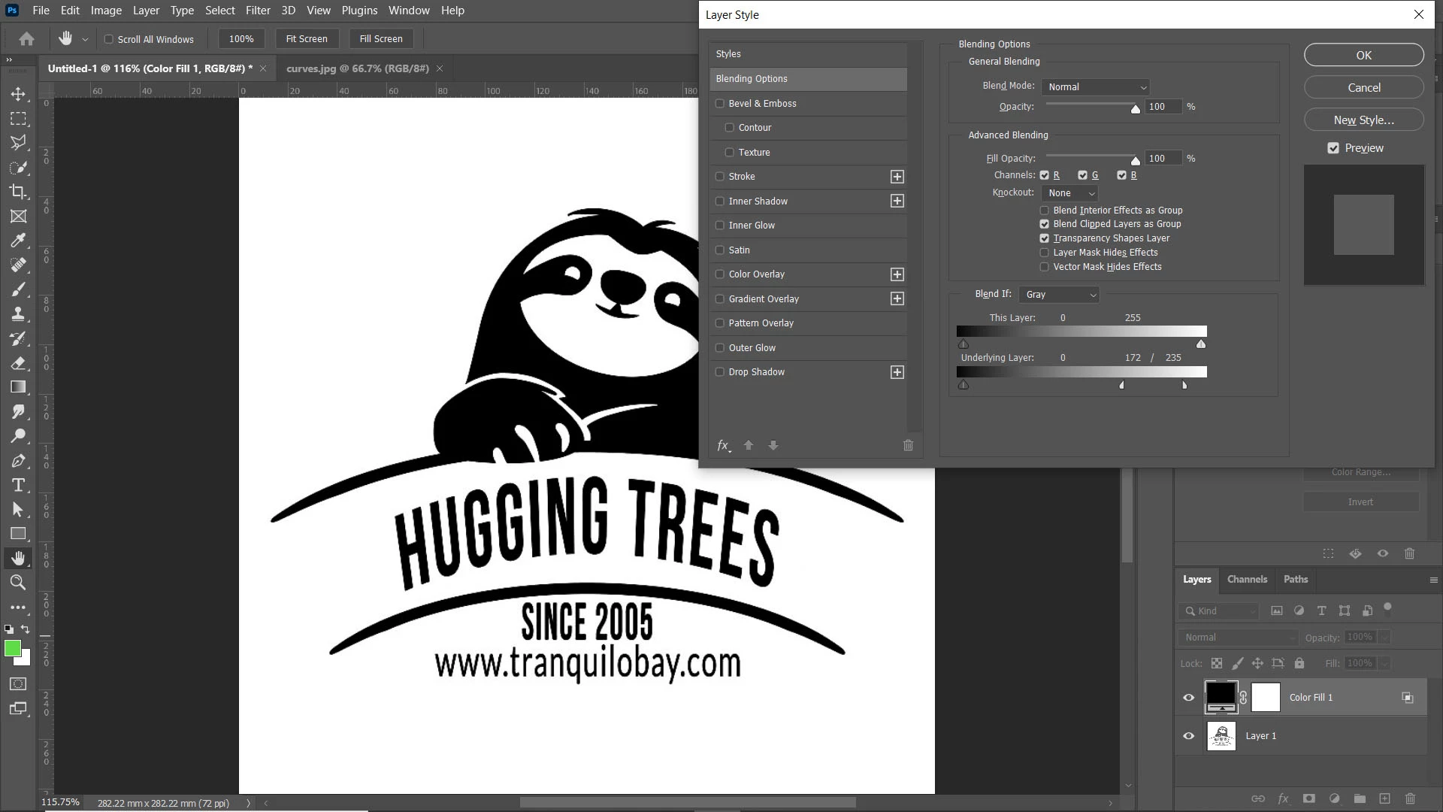Click the trash icon in Layer Style
This screenshot has height=812, width=1443.
pyautogui.click(x=908, y=445)
